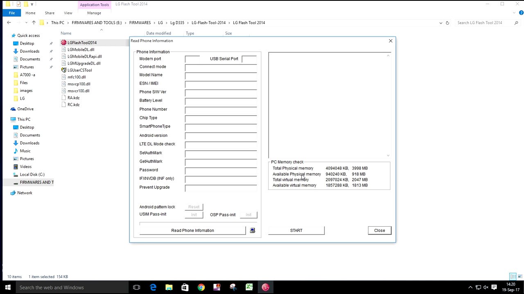
Task: Open Downloads under Quick access
Action: pyautogui.click(x=29, y=51)
